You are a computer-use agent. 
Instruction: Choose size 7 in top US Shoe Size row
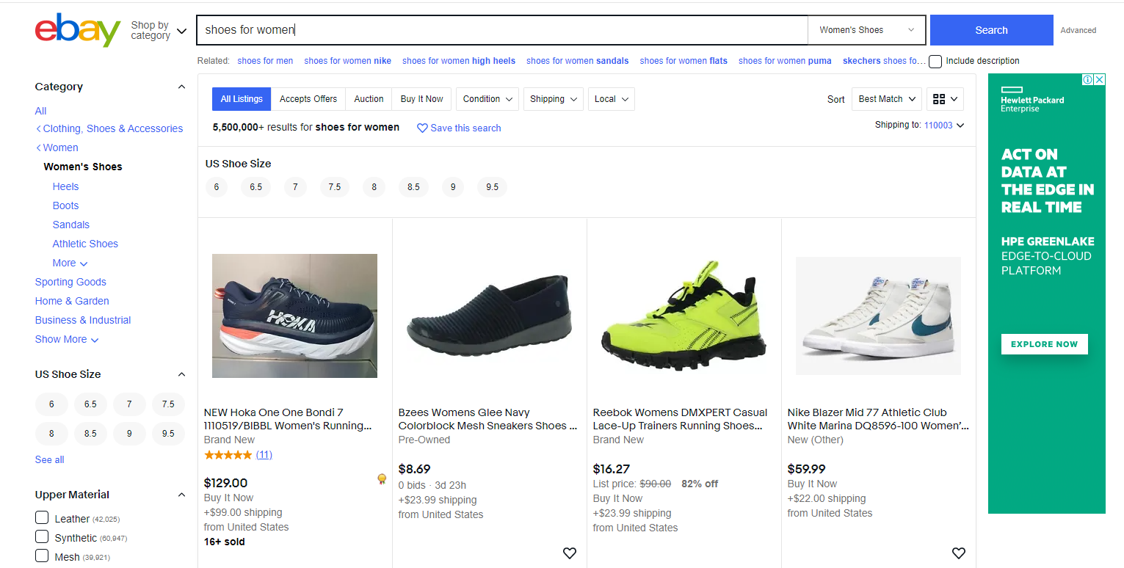point(295,187)
